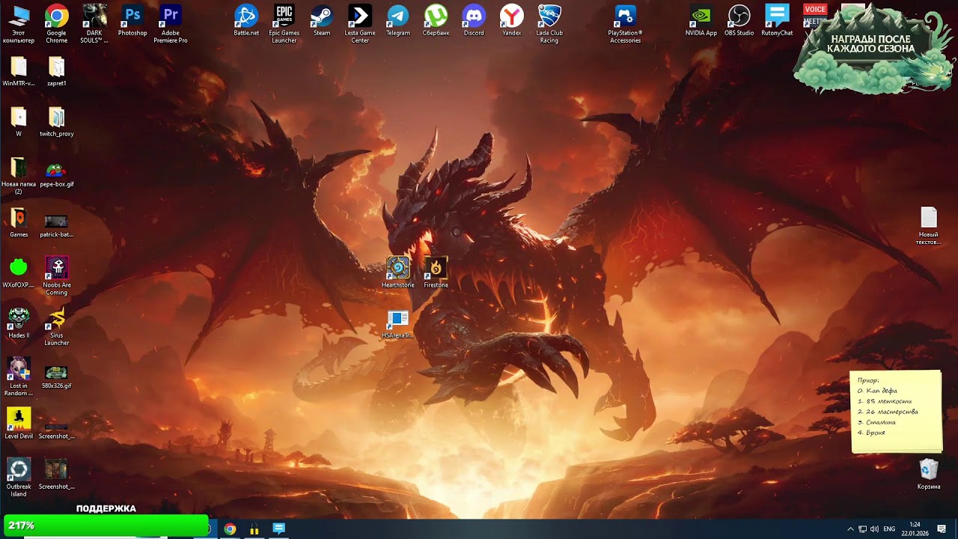Select the Voicemeeter desktop icon
The image size is (958, 539).
click(x=815, y=15)
